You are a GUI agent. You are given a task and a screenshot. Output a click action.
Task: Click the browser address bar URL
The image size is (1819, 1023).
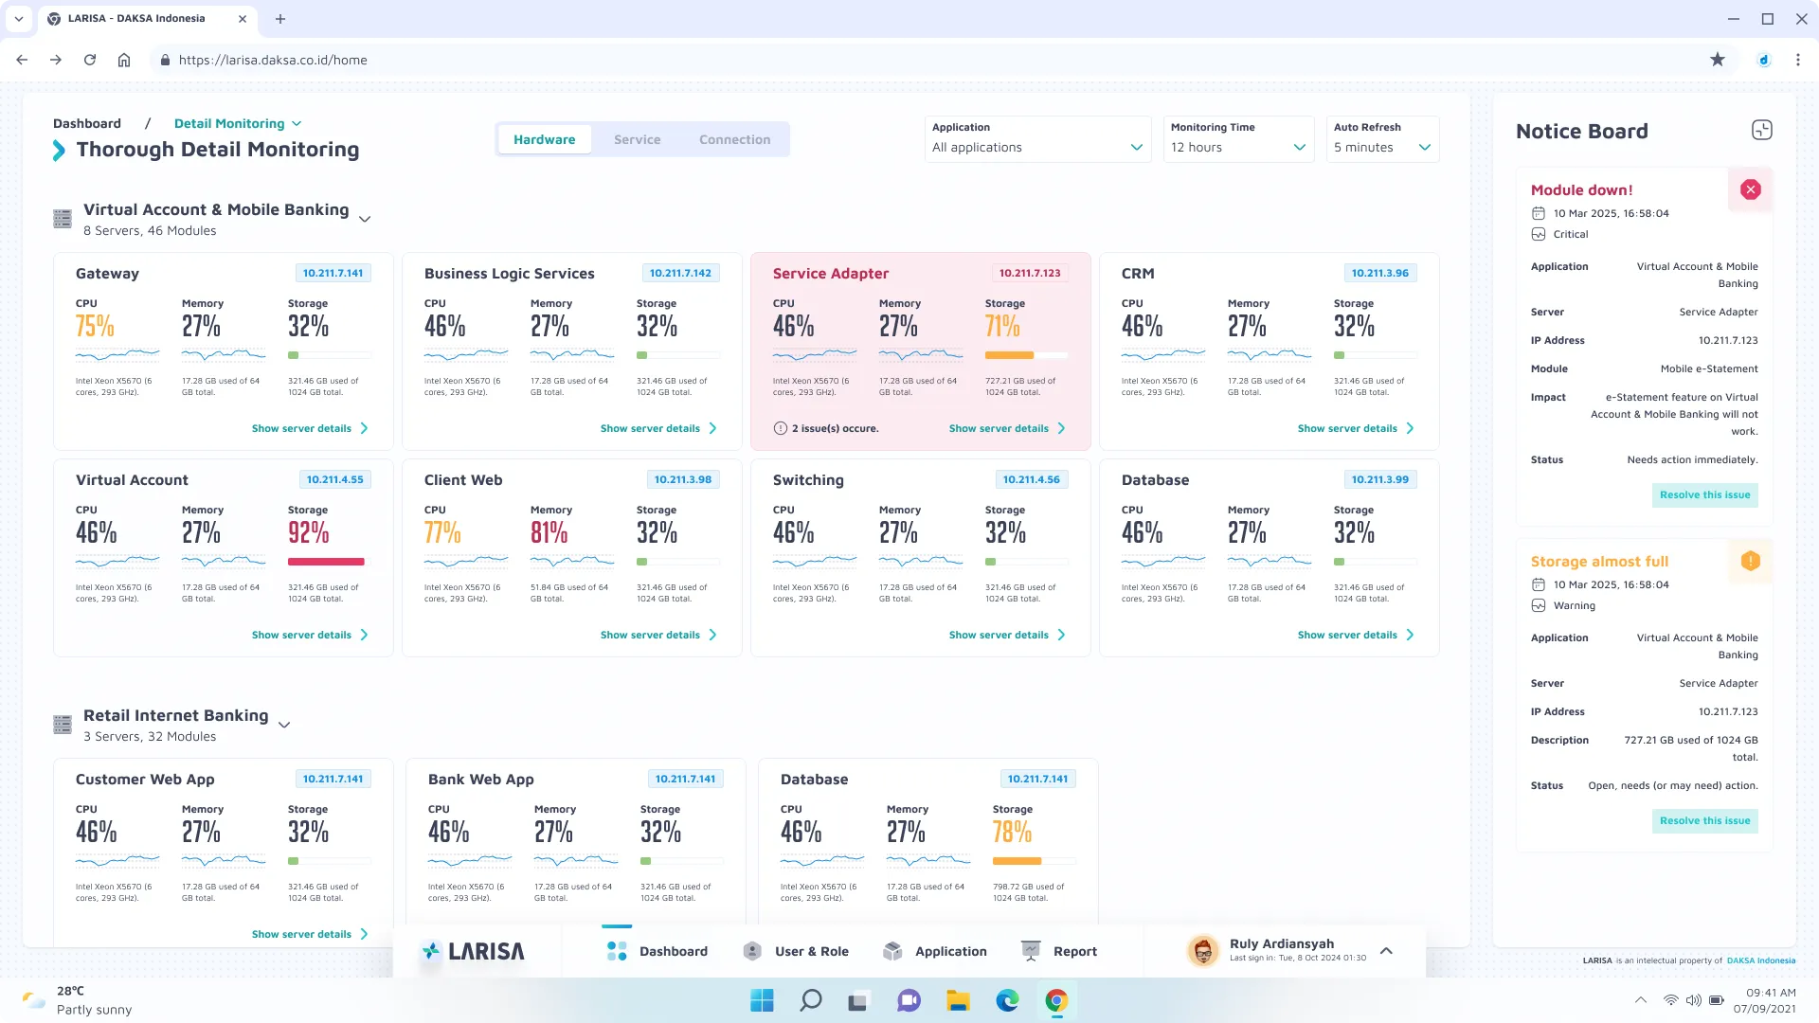[x=273, y=60]
